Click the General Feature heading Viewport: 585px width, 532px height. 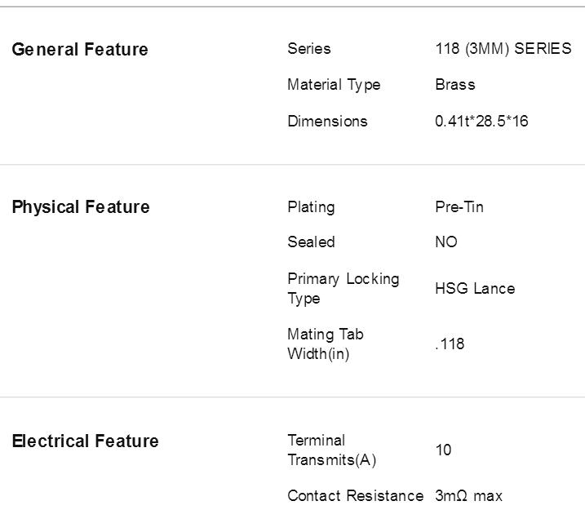point(80,50)
